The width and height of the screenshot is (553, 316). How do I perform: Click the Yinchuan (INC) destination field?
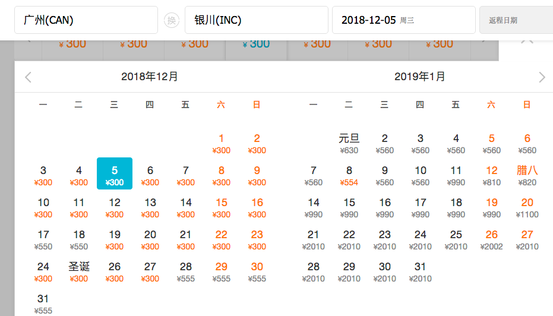[256, 20]
